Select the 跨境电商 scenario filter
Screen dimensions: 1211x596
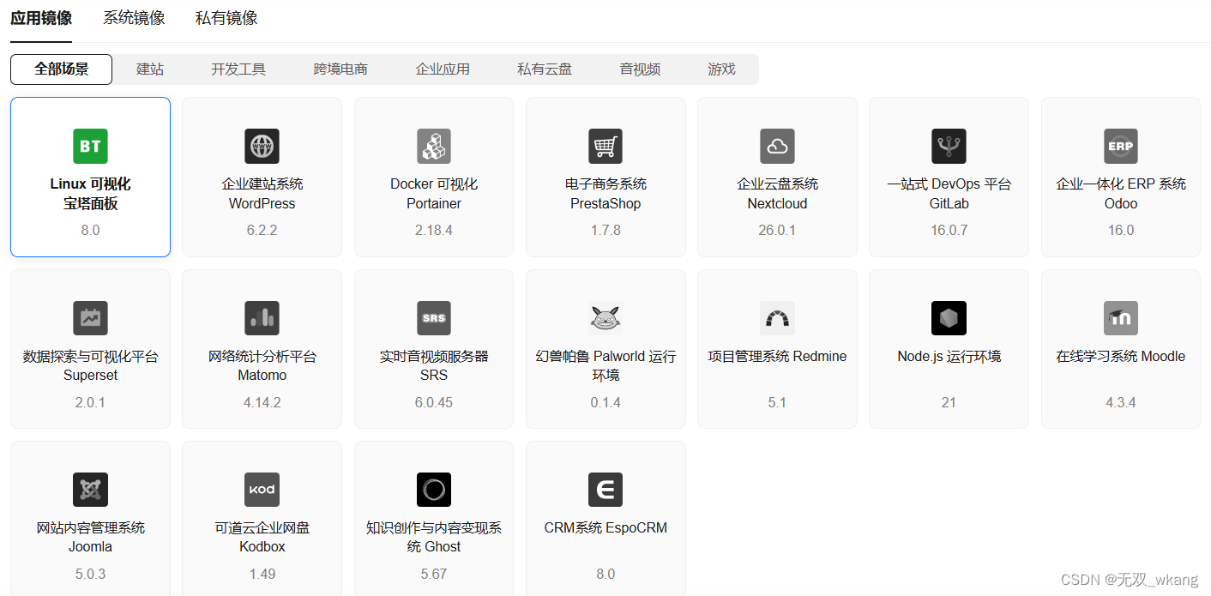click(x=340, y=69)
